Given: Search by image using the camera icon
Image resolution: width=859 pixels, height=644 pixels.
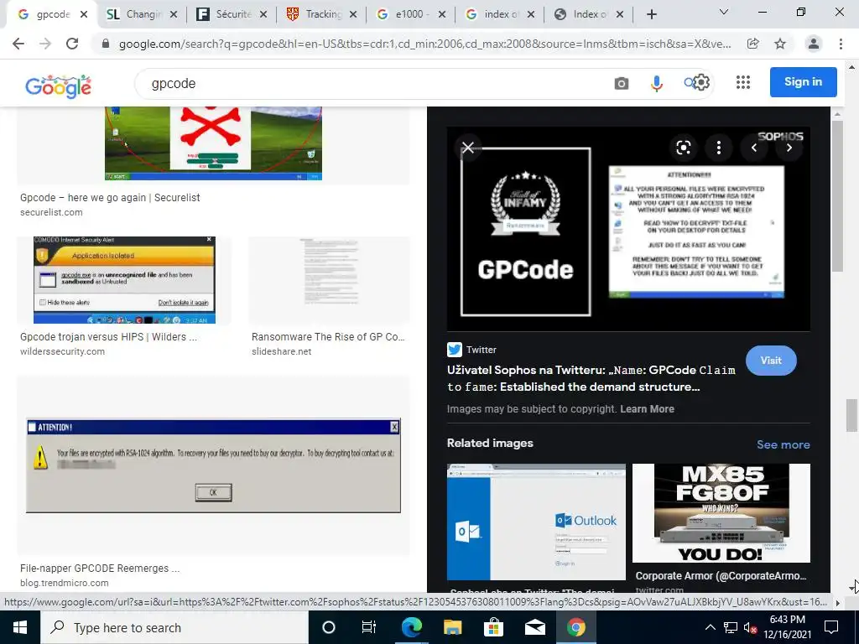Looking at the screenshot, I should tap(622, 83).
